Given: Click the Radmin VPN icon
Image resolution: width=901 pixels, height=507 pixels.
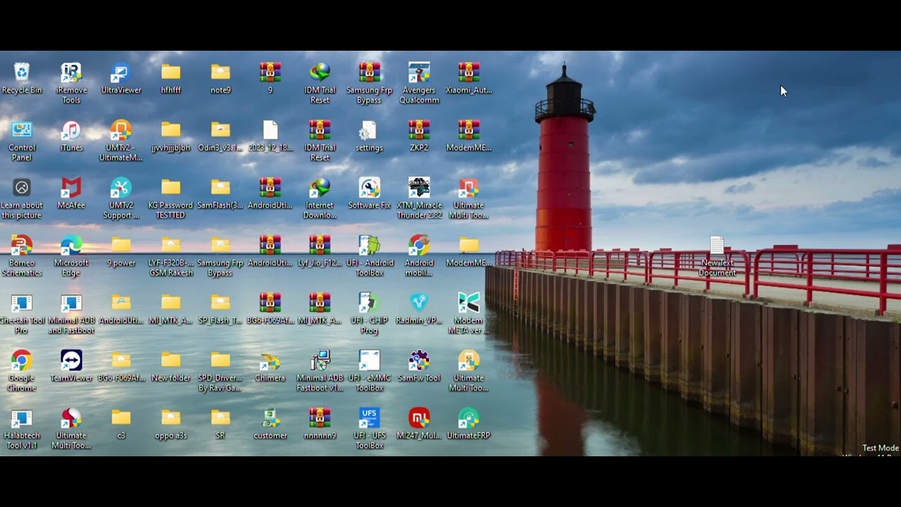Looking at the screenshot, I should click(x=419, y=303).
